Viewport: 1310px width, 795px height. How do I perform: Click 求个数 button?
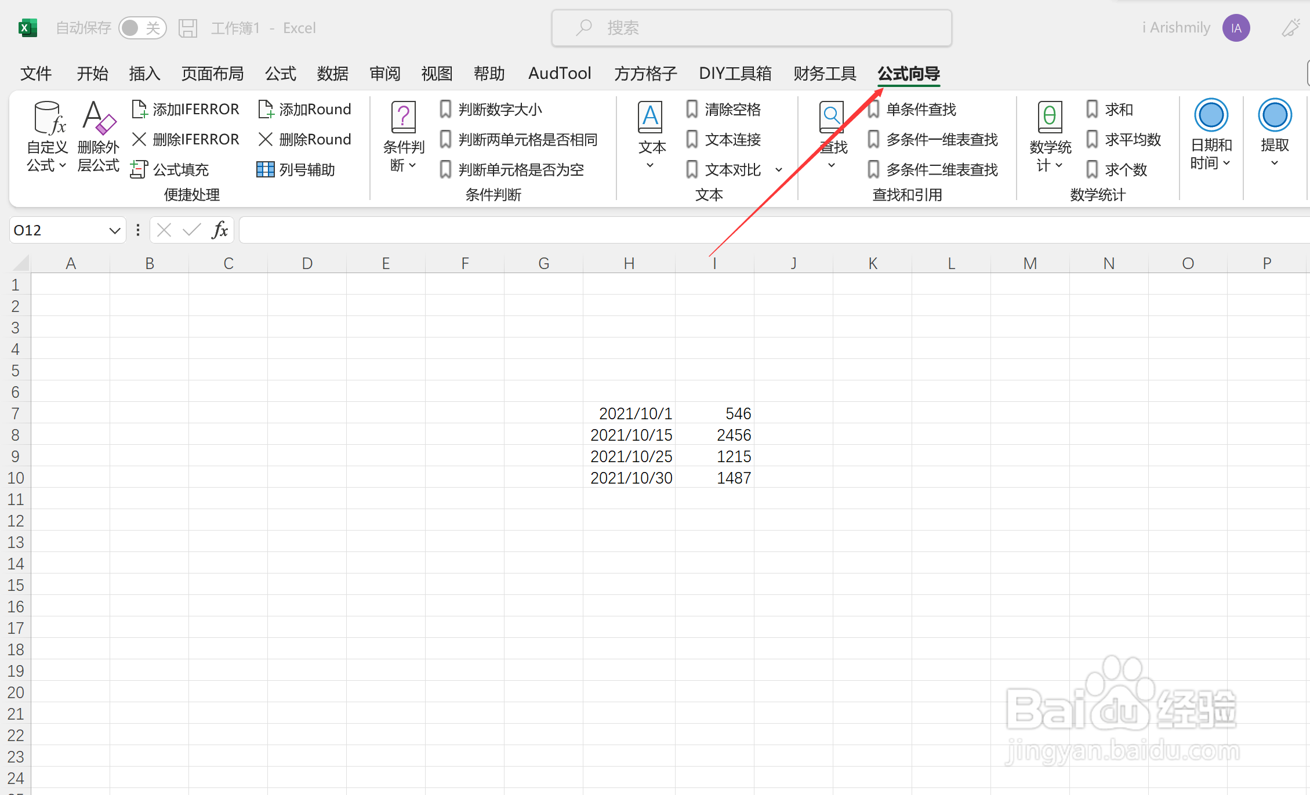coord(1116,169)
